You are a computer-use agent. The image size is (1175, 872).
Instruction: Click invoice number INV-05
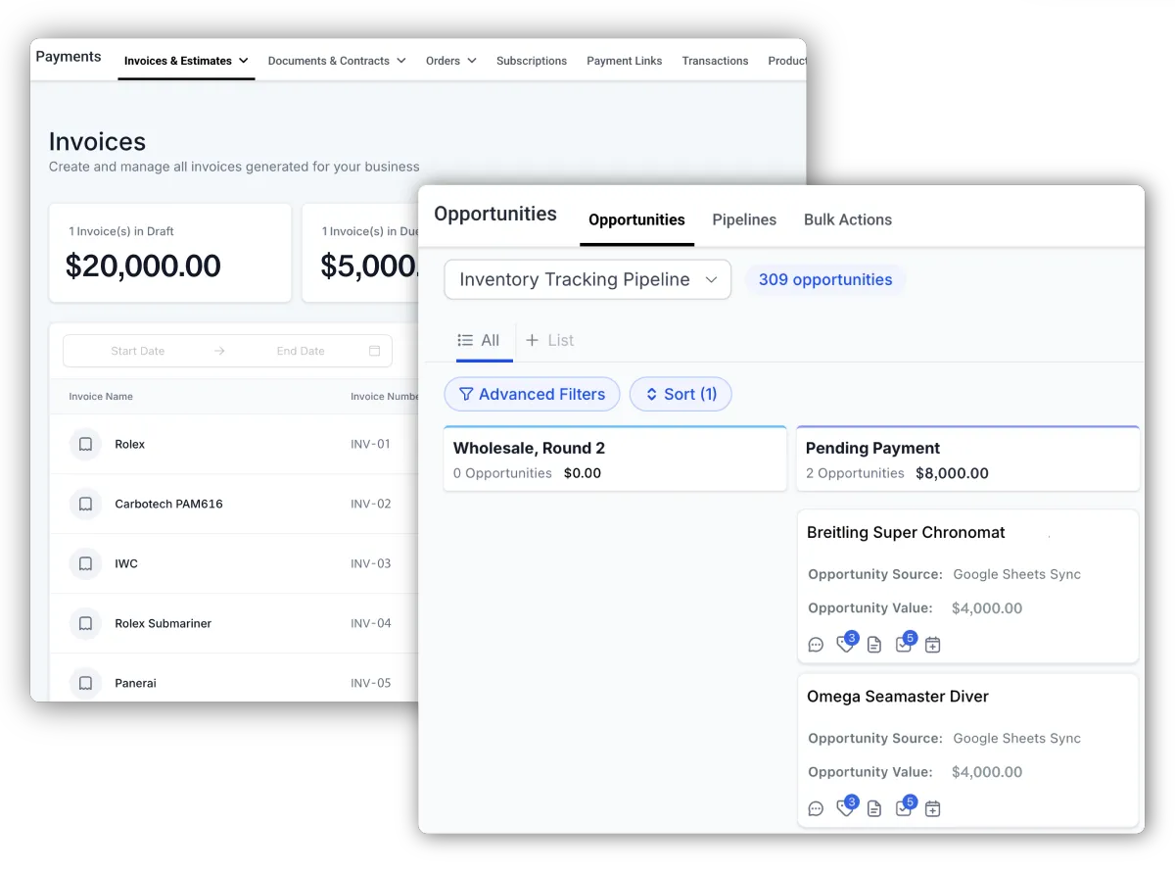tap(371, 683)
